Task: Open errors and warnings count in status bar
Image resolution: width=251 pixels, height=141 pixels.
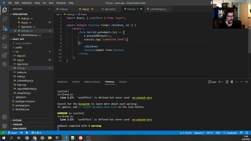Action: coord(36,133)
